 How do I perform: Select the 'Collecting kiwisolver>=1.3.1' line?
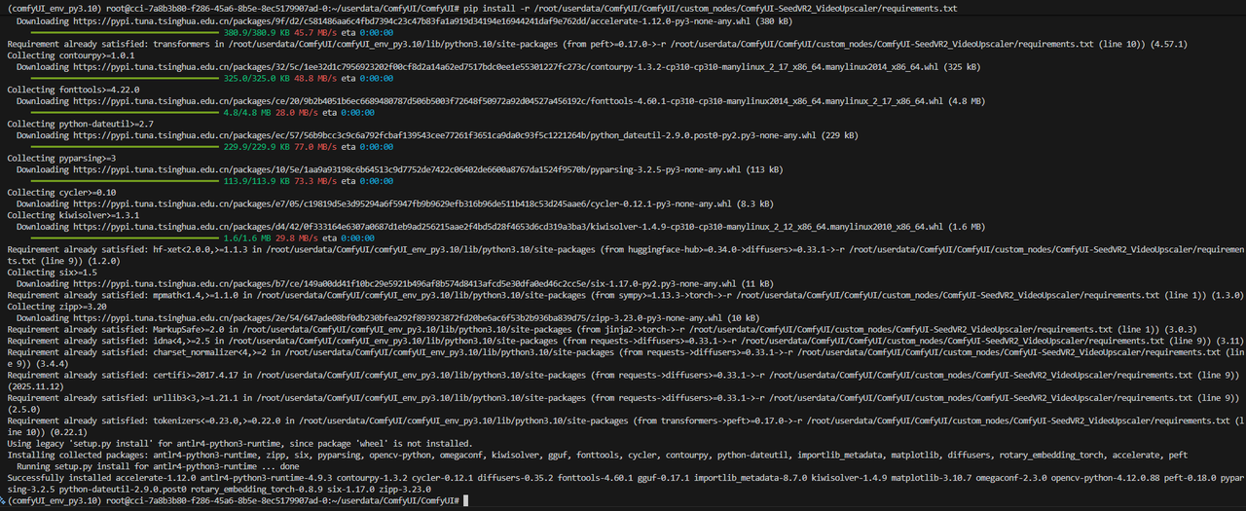point(73,215)
